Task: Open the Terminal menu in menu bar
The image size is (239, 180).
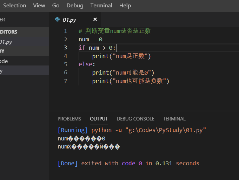Action: point(101,6)
